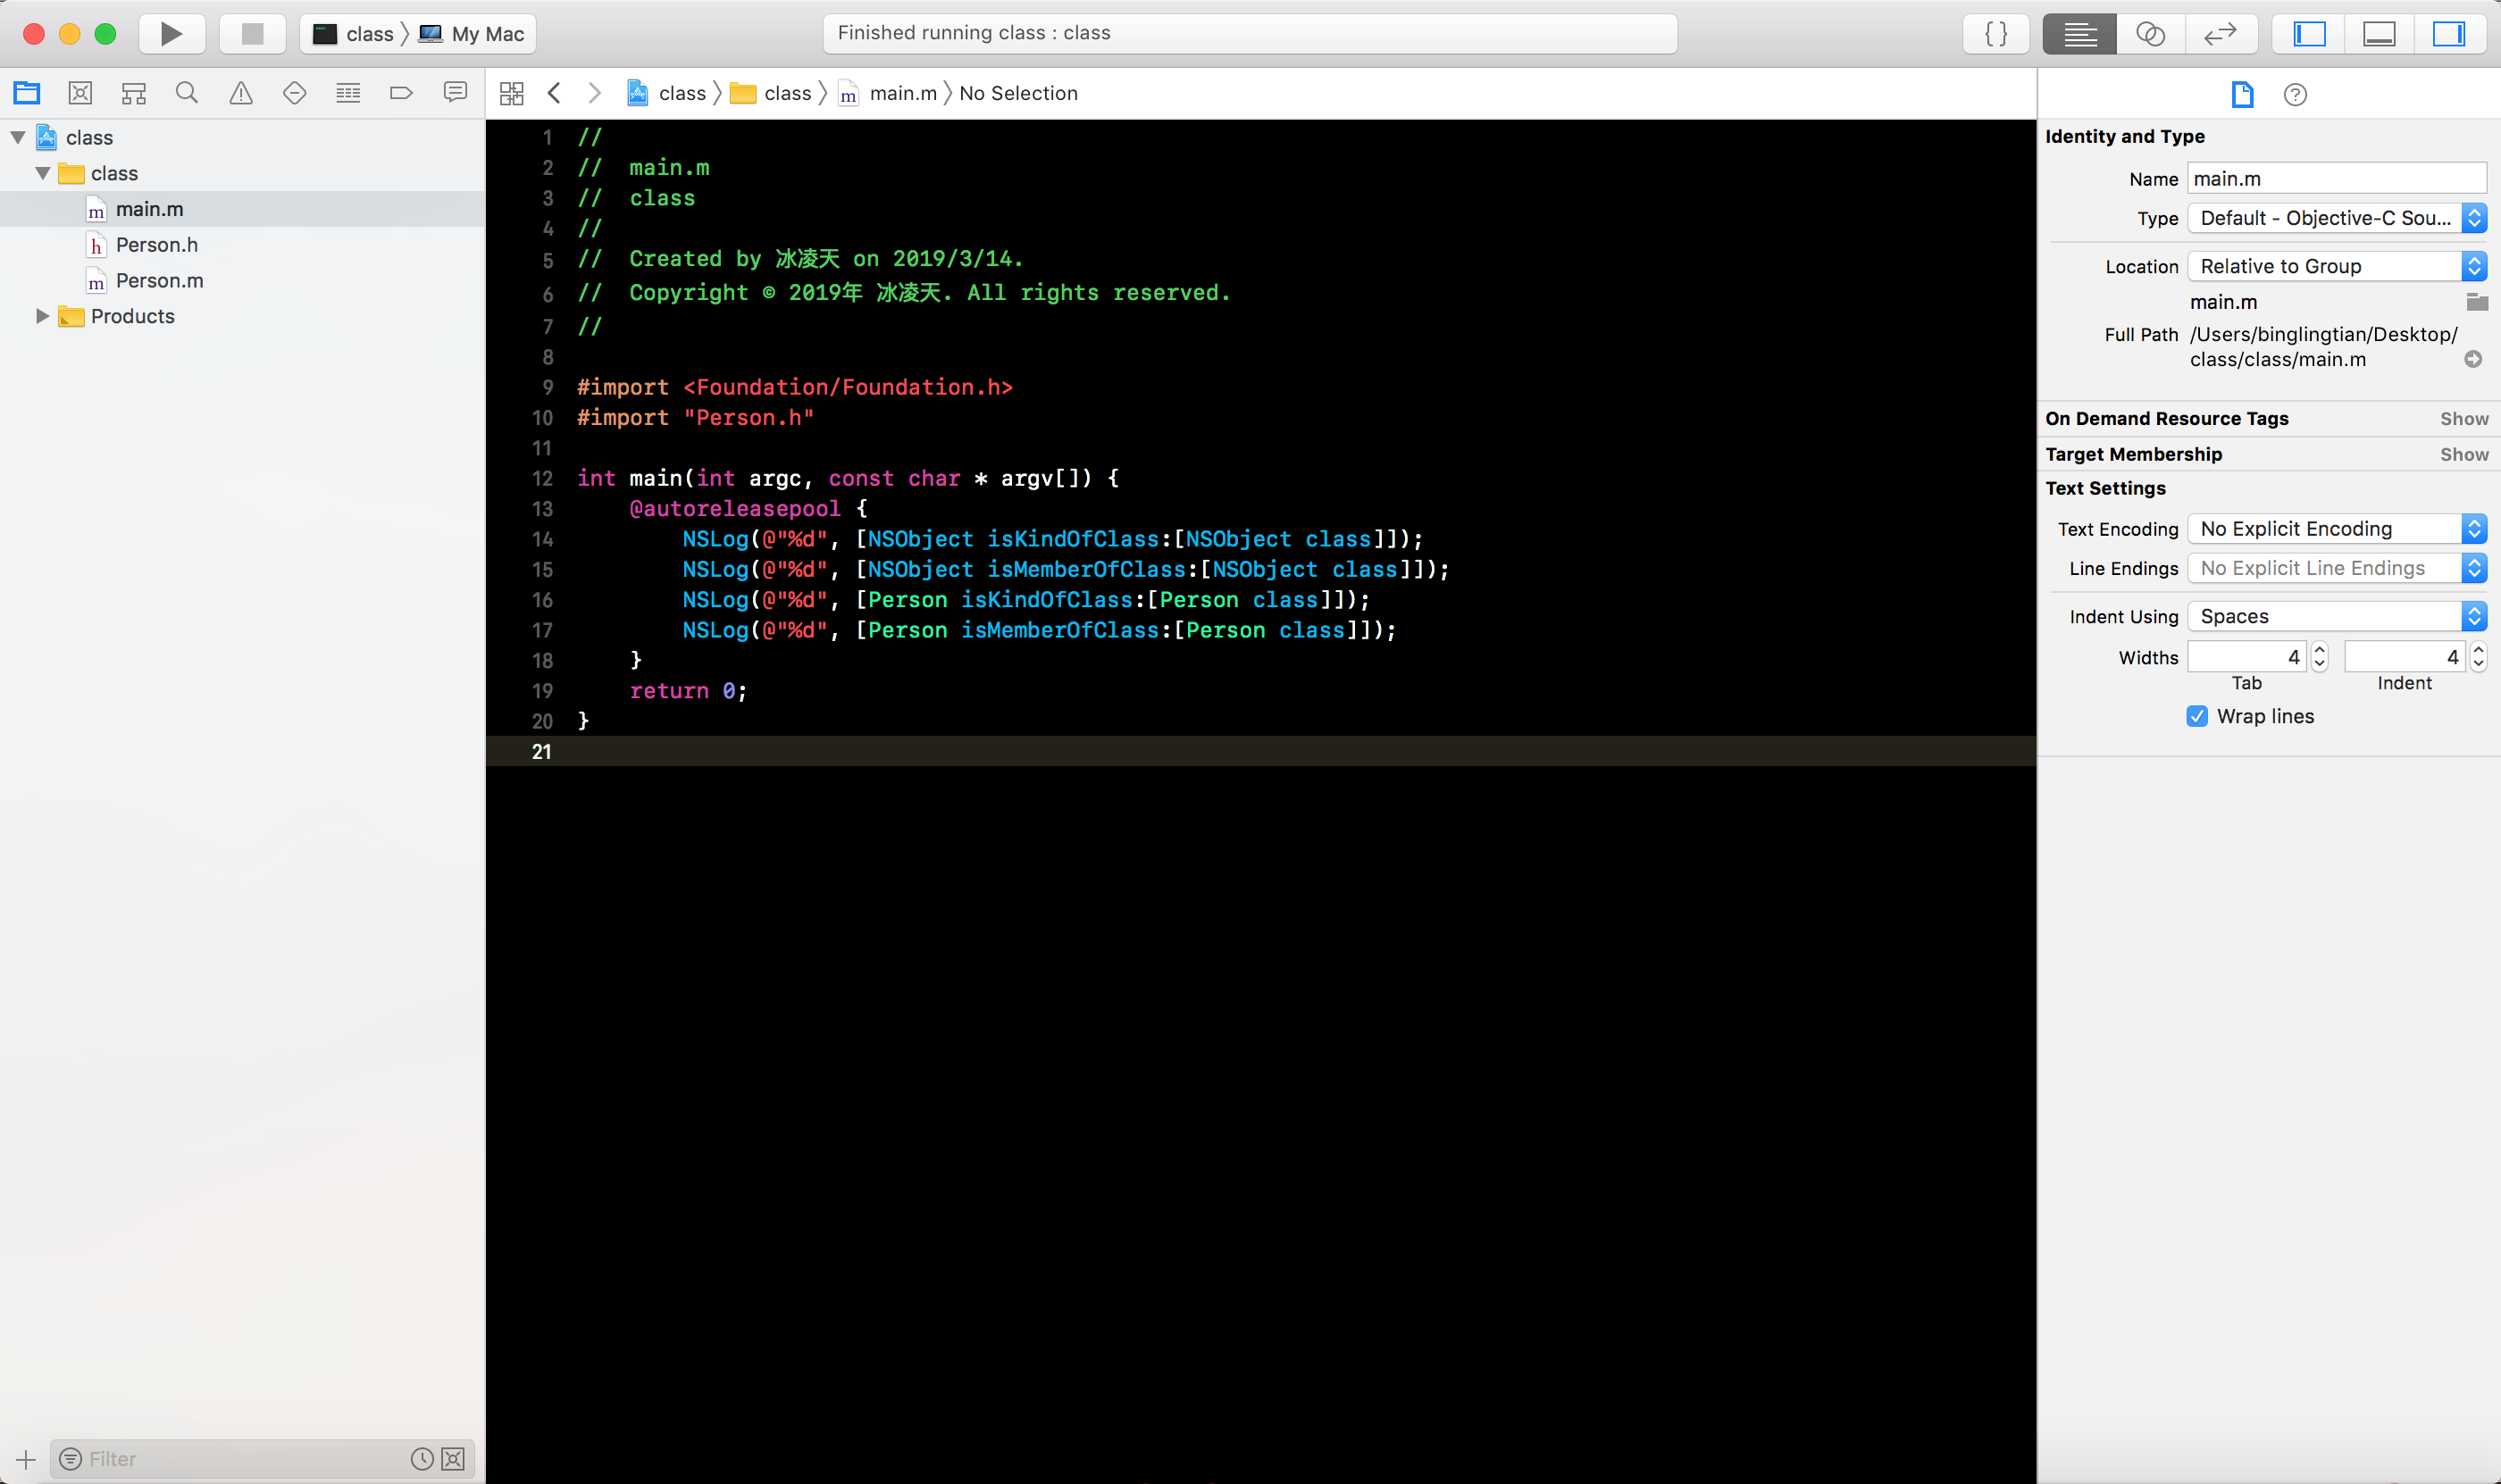This screenshot has height=1484, width=2501.
Task: Open the Text Encoding dropdown
Action: click(x=2336, y=529)
